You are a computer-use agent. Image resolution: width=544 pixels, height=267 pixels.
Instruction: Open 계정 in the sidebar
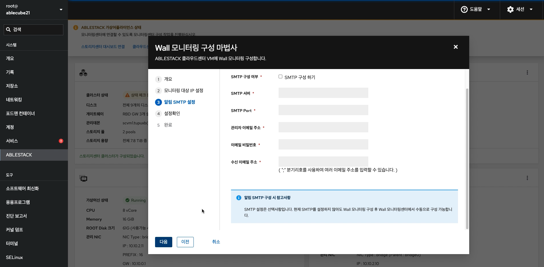coord(34,127)
